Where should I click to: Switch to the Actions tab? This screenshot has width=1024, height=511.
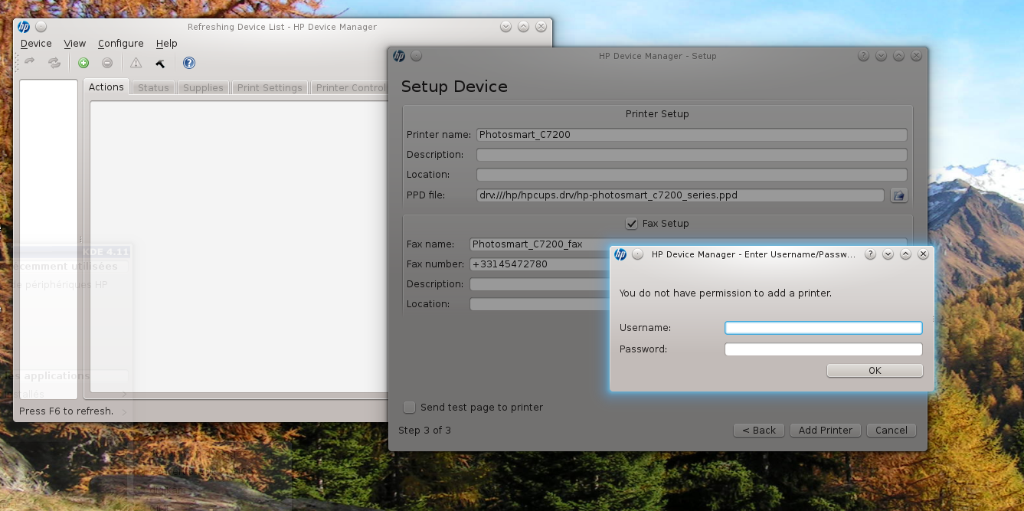pos(106,87)
